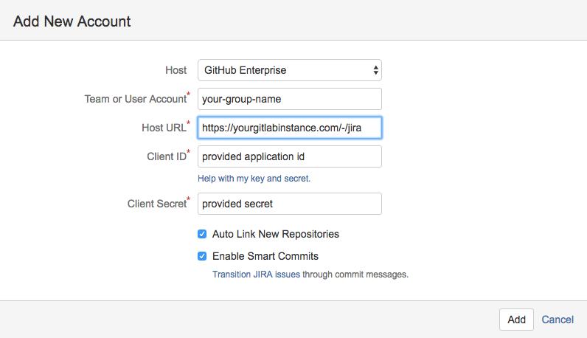Select the Client ID input field
The height and width of the screenshot is (338, 587).
pos(289,156)
